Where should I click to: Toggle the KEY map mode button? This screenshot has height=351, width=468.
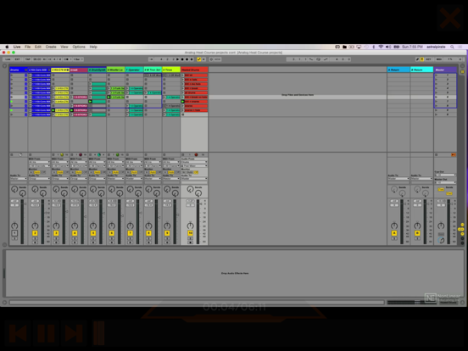428,59
